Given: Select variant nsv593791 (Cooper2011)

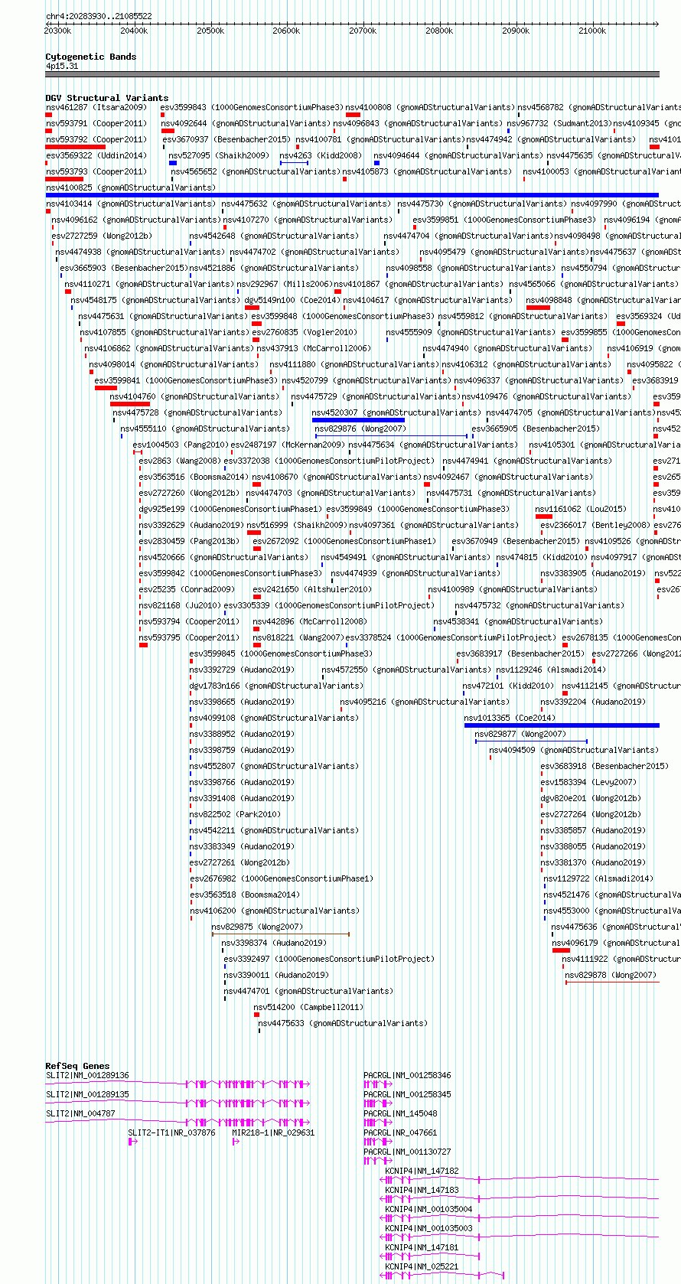Looking at the screenshot, I should tap(96, 123).
